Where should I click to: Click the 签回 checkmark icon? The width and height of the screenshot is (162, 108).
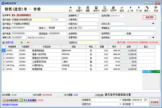122,9
